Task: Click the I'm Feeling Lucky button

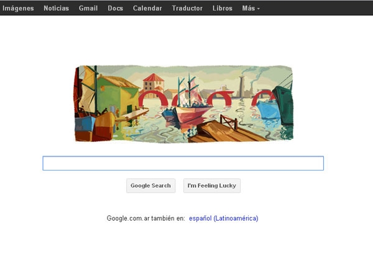Action: [212, 185]
